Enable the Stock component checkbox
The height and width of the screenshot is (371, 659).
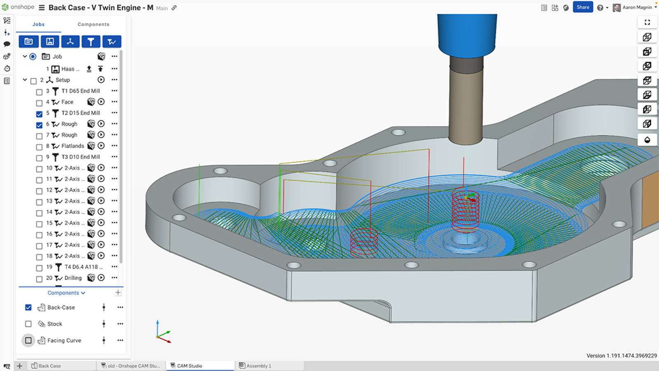coord(28,324)
